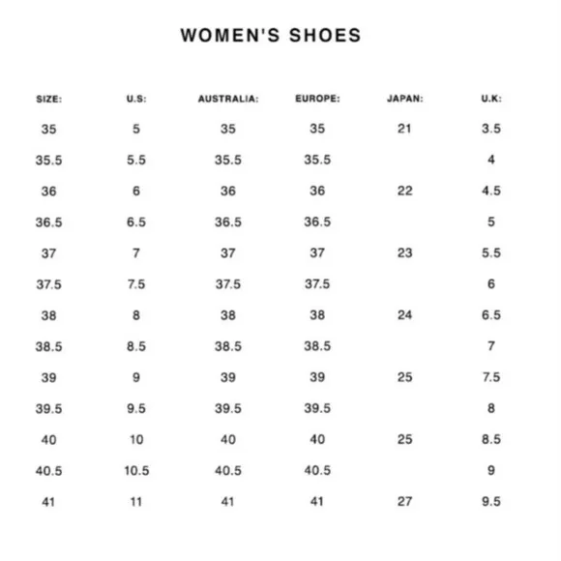Click the AUSTRALIA: column header

pyautogui.click(x=228, y=99)
